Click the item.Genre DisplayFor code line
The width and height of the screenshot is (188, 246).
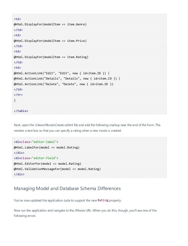50,24
